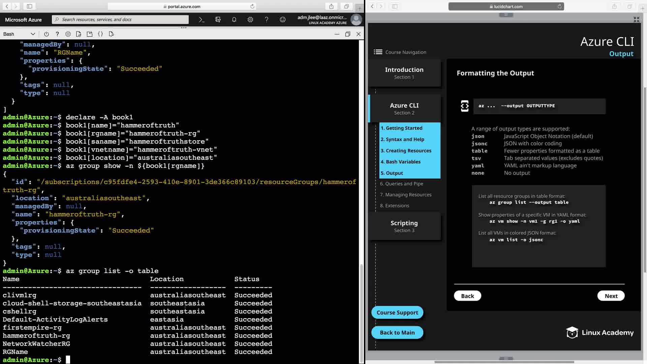Toggle Lucidchart fullscreen collapse icon
The width and height of the screenshot is (647, 364).
click(x=636, y=20)
